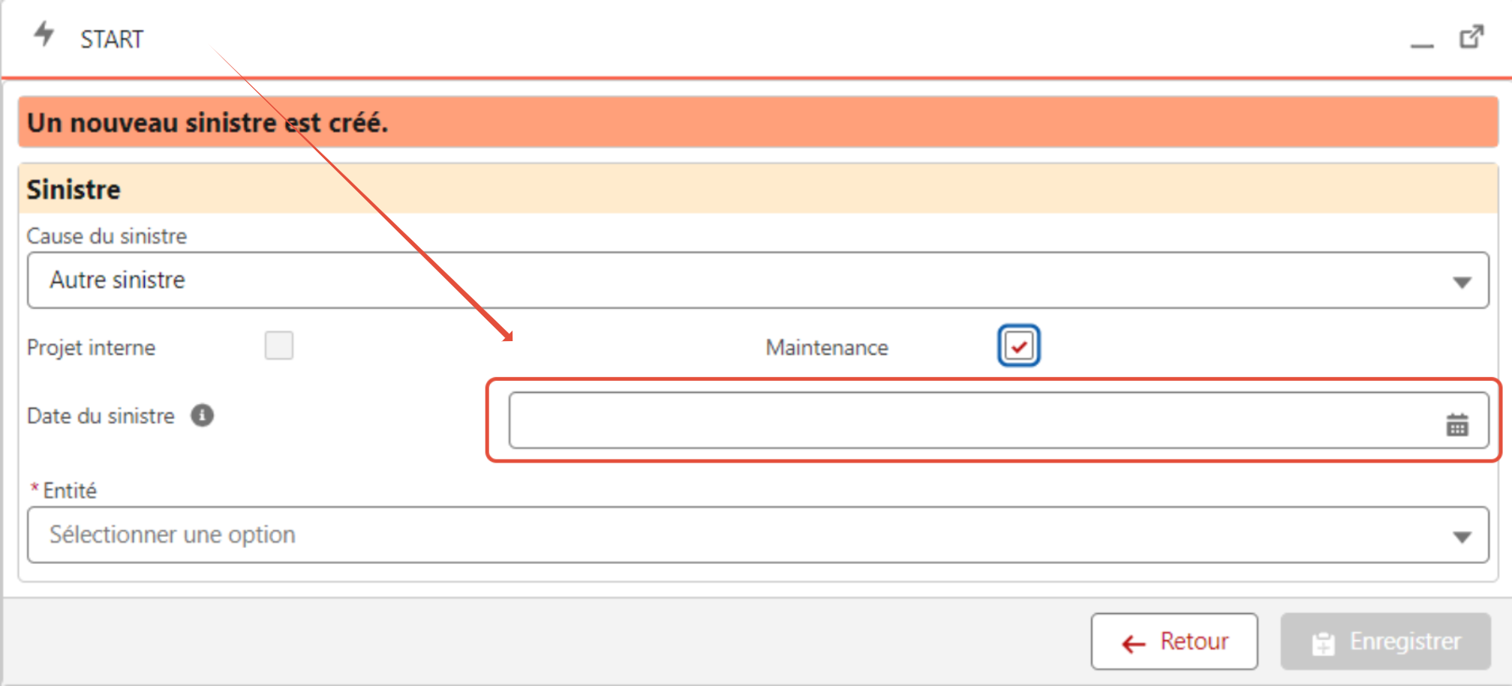
Task: Open the Sélectionner une option combo box
Action: (x=758, y=535)
